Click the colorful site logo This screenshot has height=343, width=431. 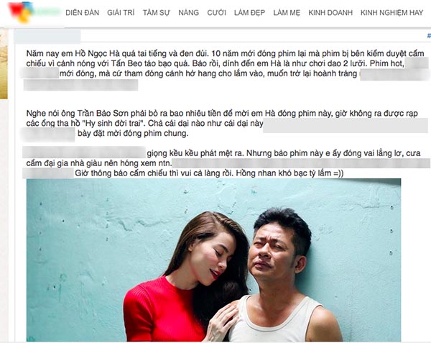(34, 12)
